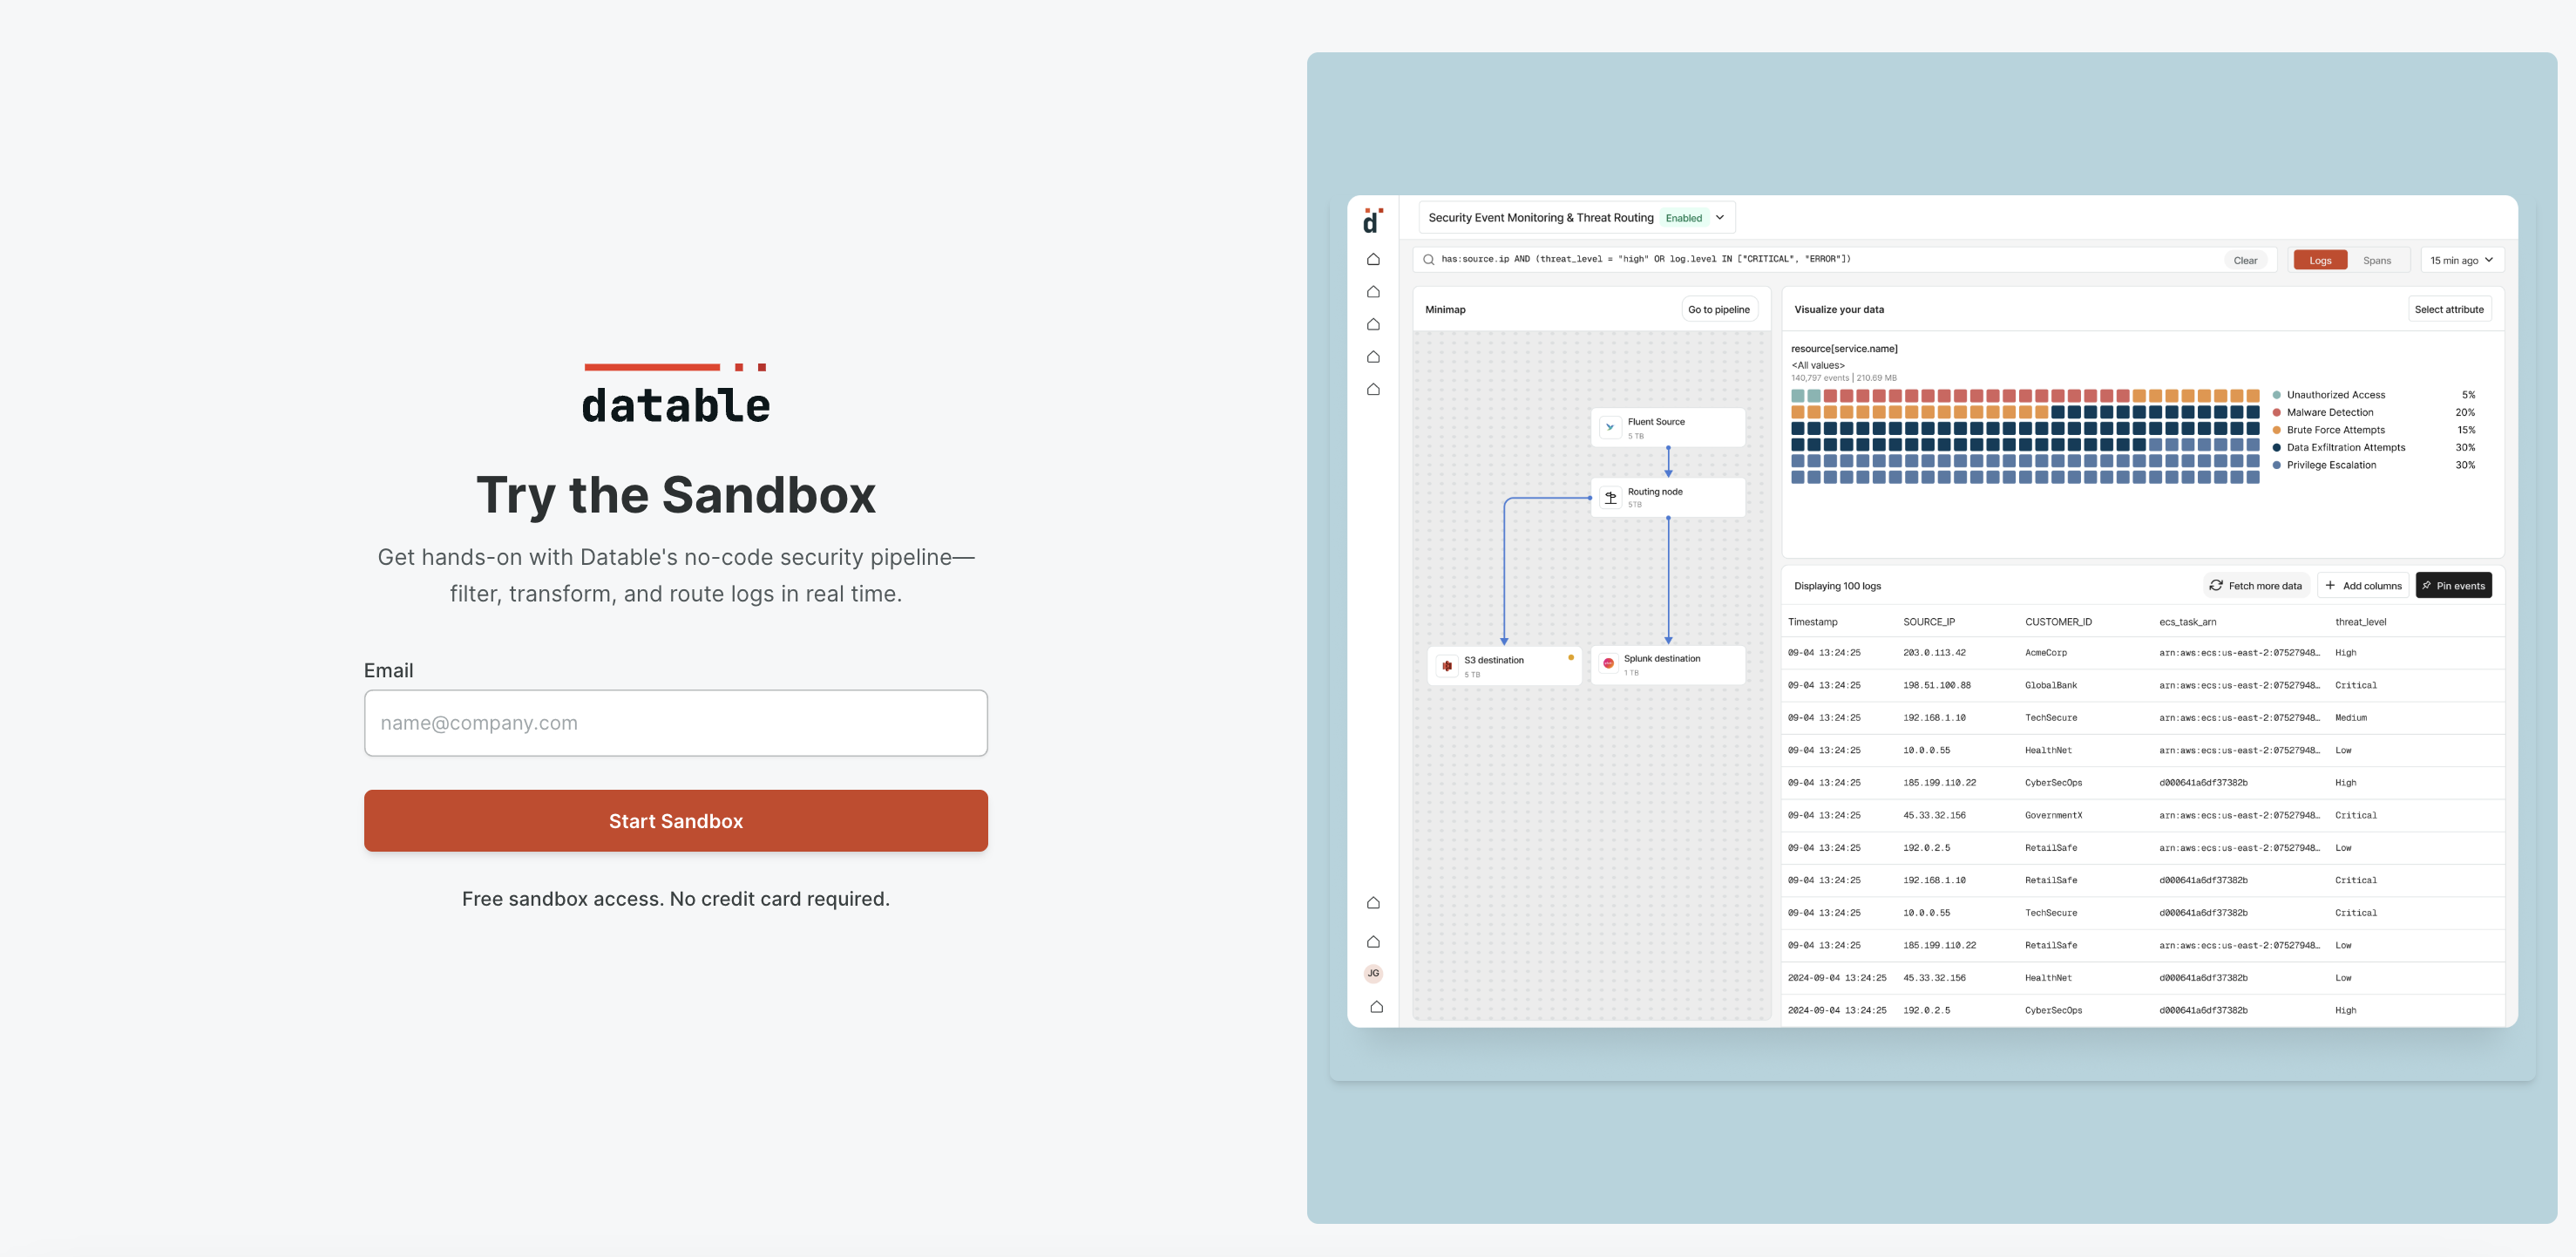2576x1257 pixels.
Task: Click Clear in the query bar
Action: point(2245,260)
